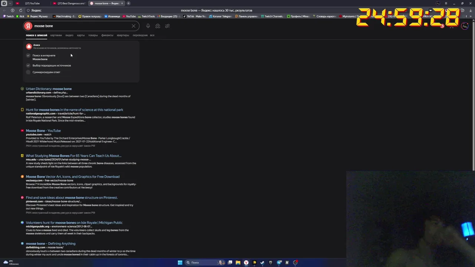475x267 pixels.
Task: Open the weather widget showing Облачно
Action: pos(11,263)
